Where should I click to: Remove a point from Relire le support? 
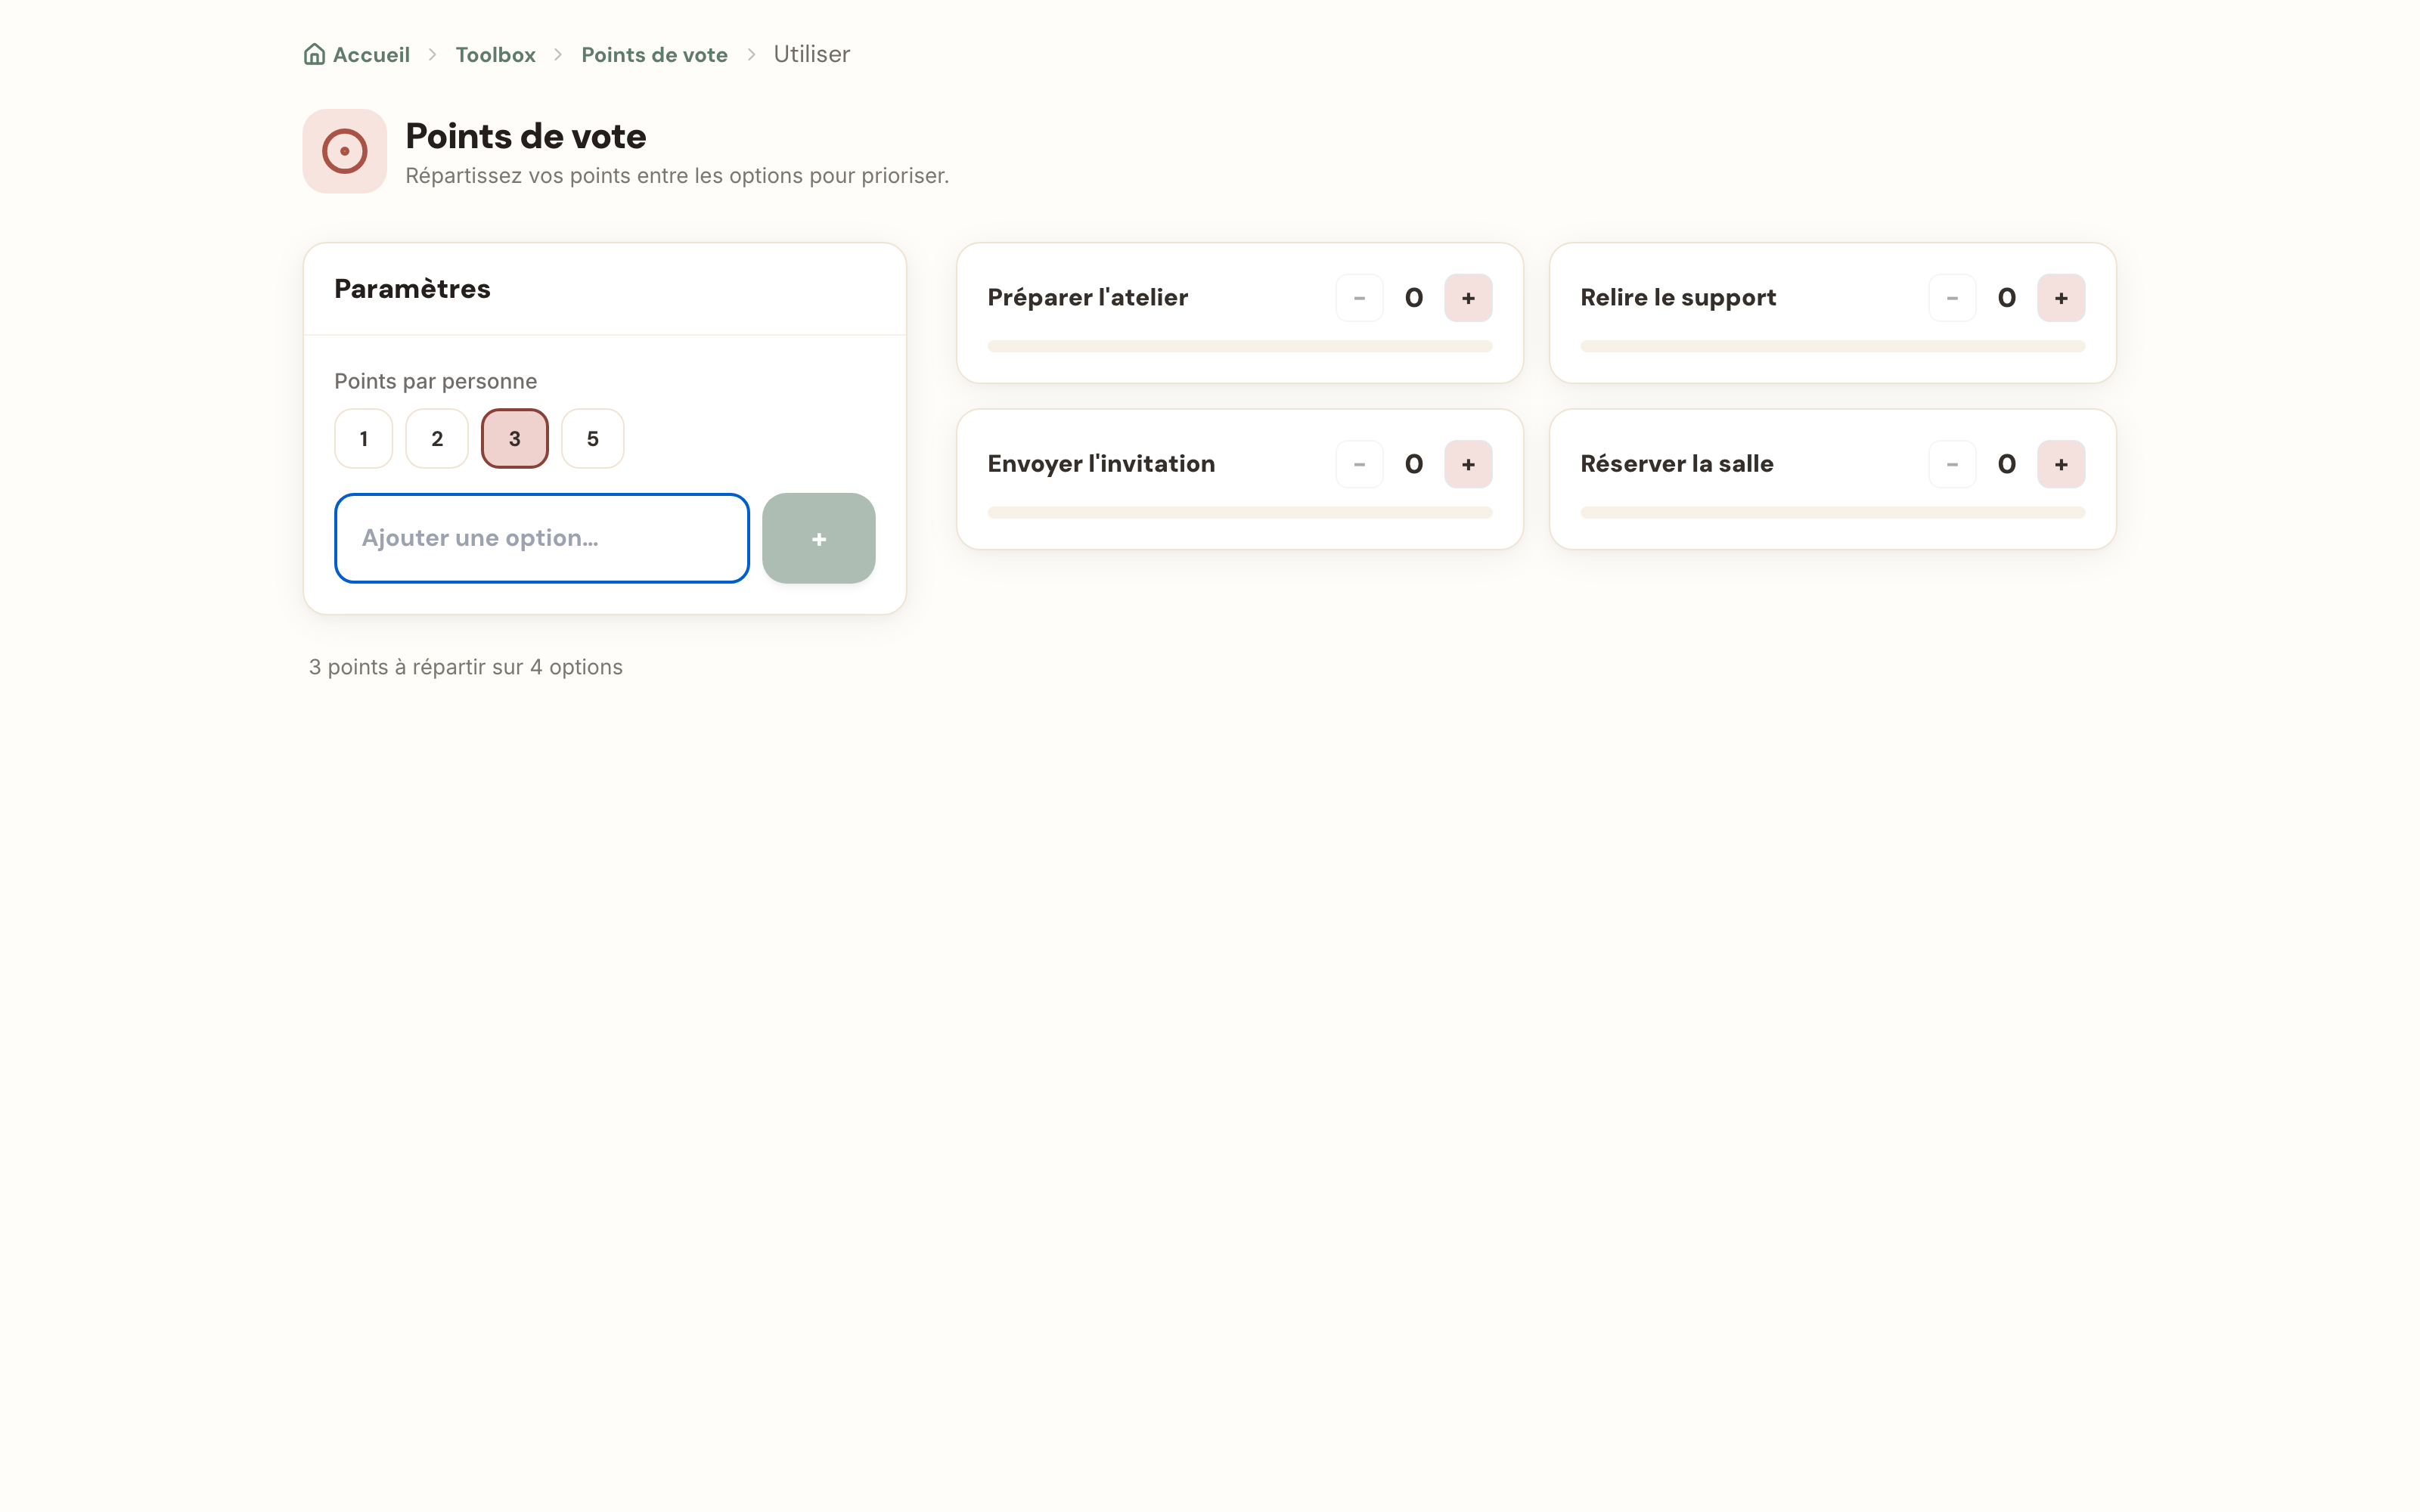click(1952, 298)
